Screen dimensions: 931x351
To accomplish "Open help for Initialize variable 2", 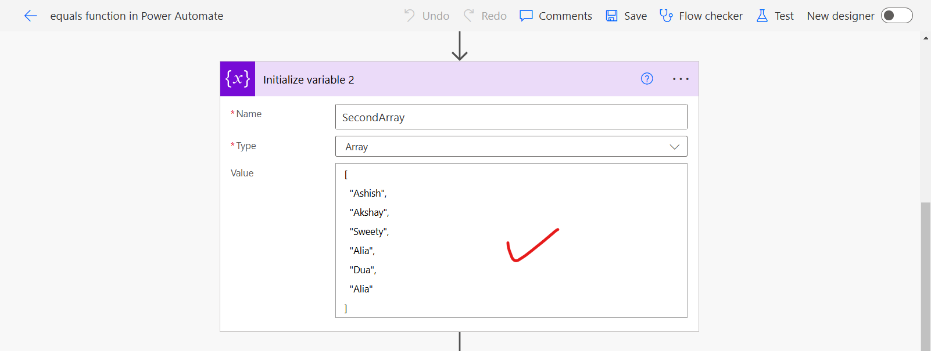I will pos(647,79).
